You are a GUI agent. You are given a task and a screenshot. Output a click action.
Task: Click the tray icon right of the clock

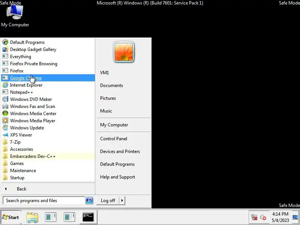[296, 217]
